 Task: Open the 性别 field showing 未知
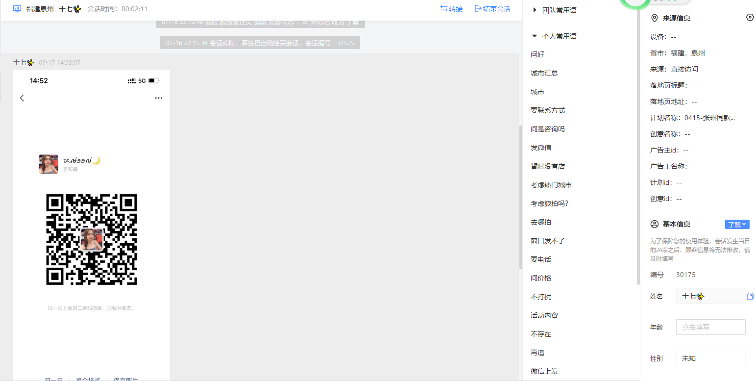[x=710, y=358]
